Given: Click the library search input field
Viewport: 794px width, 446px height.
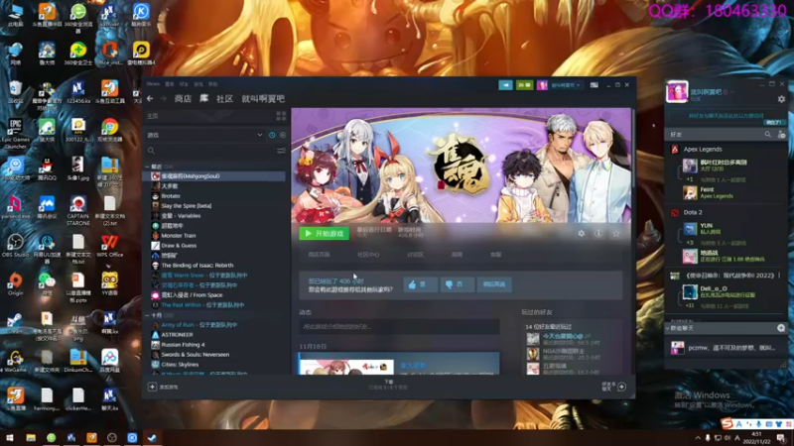Looking at the screenshot, I should (x=215, y=151).
